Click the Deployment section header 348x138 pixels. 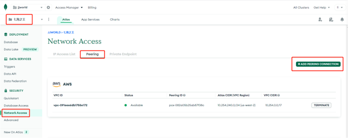coord(19,34)
